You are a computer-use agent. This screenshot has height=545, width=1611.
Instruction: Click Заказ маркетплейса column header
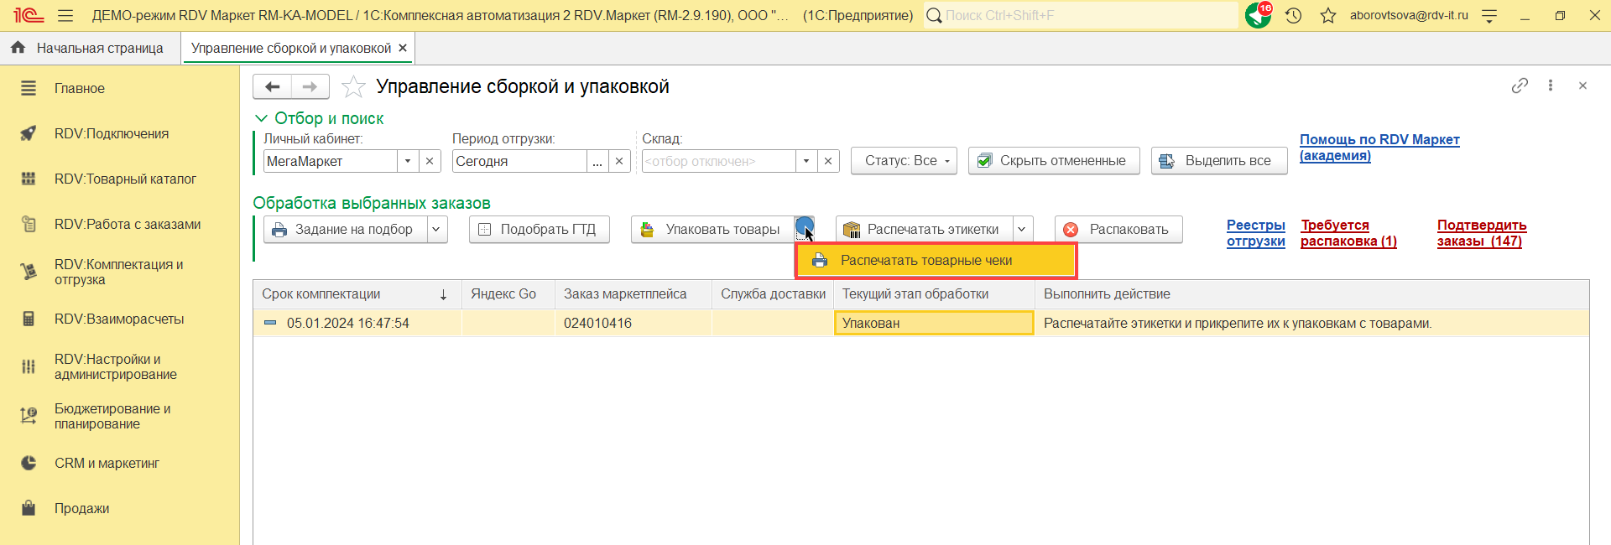(x=633, y=294)
